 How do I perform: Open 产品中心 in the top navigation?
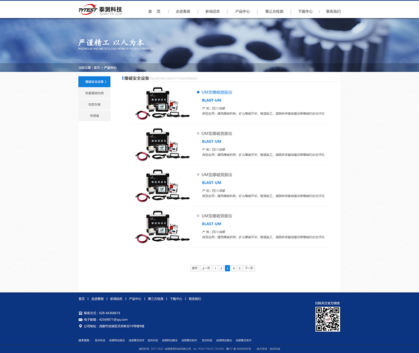[242, 12]
